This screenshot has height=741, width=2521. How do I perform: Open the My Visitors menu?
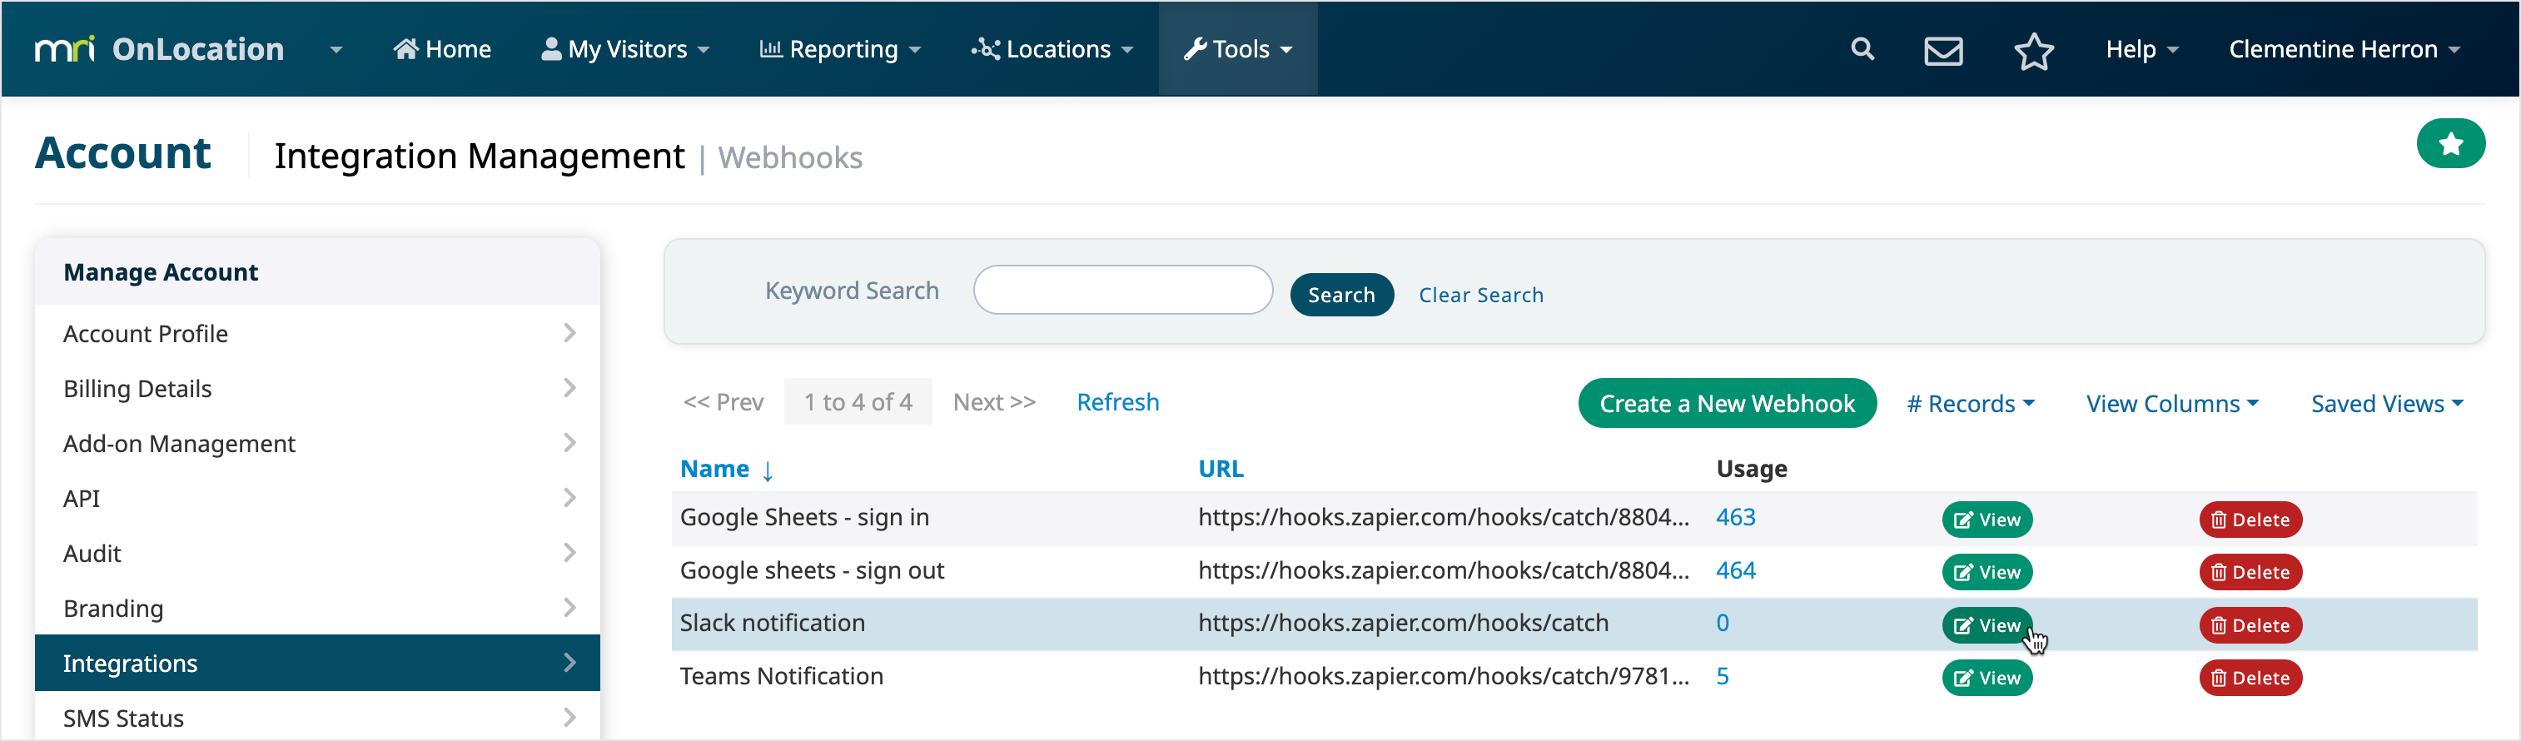pos(625,49)
